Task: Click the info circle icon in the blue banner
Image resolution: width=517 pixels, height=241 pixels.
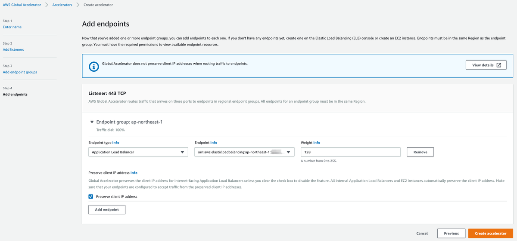Action: pyautogui.click(x=93, y=66)
